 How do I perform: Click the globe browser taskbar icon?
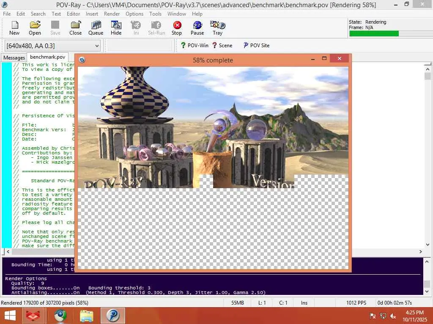(60, 316)
